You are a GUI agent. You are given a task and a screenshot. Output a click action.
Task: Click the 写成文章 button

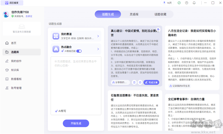(151, 82)
